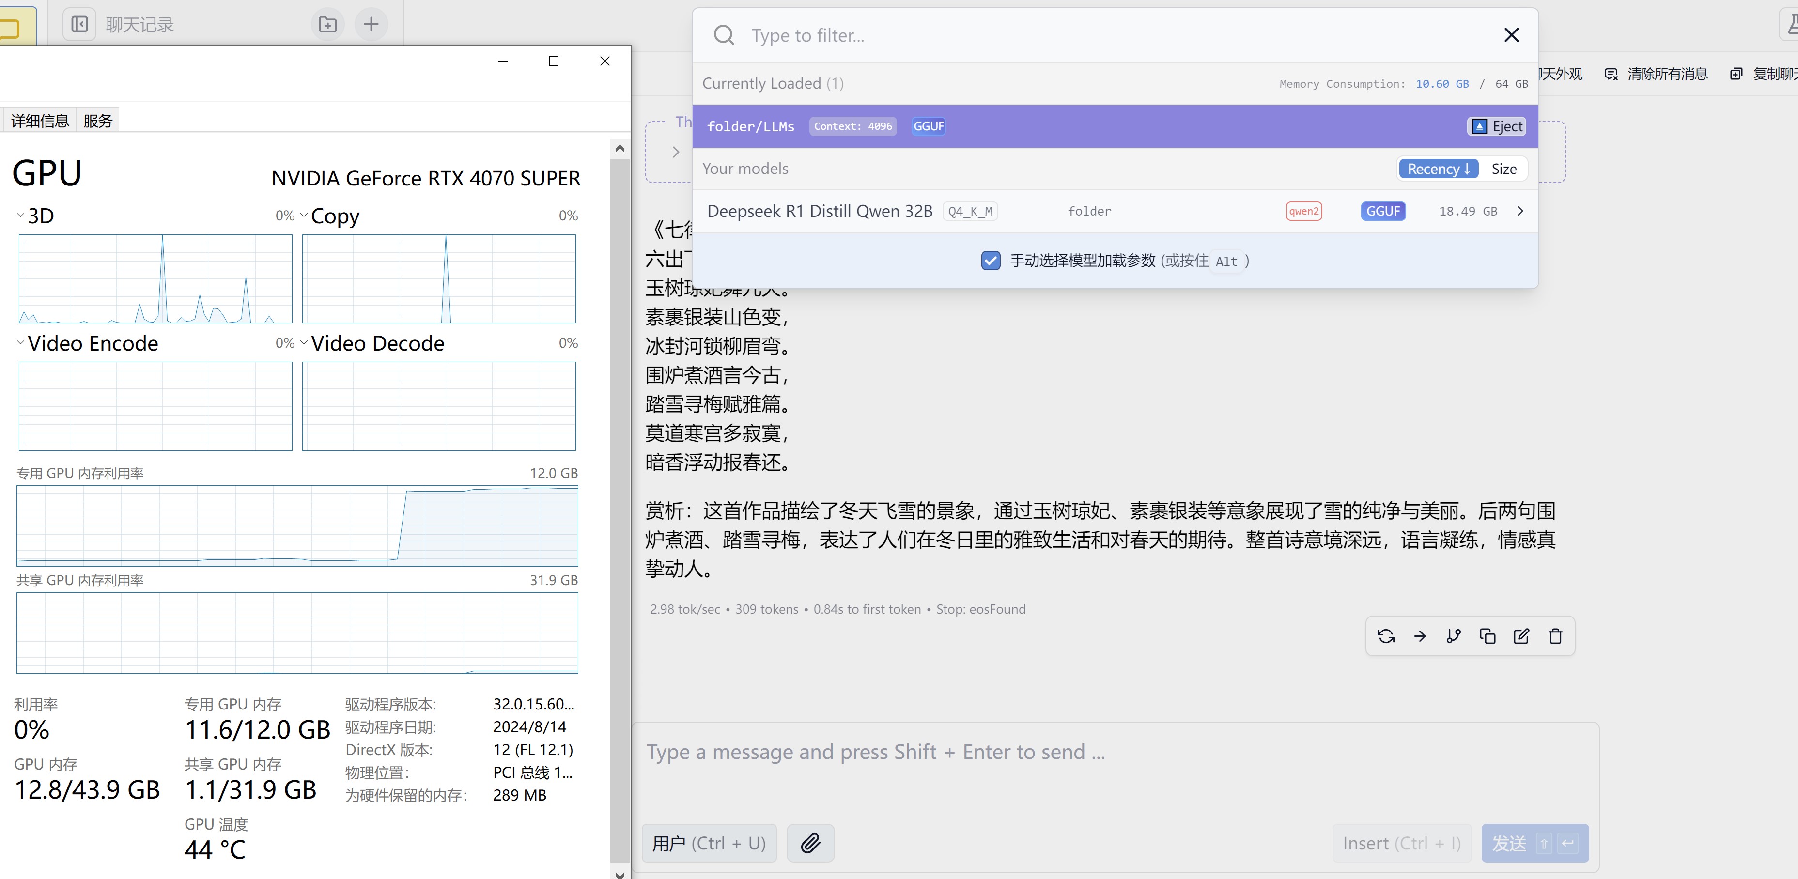Click the GPU temperature 44 °C value
The width and height of the screenshot is (1798, 879).
click(x=215, y=849)
